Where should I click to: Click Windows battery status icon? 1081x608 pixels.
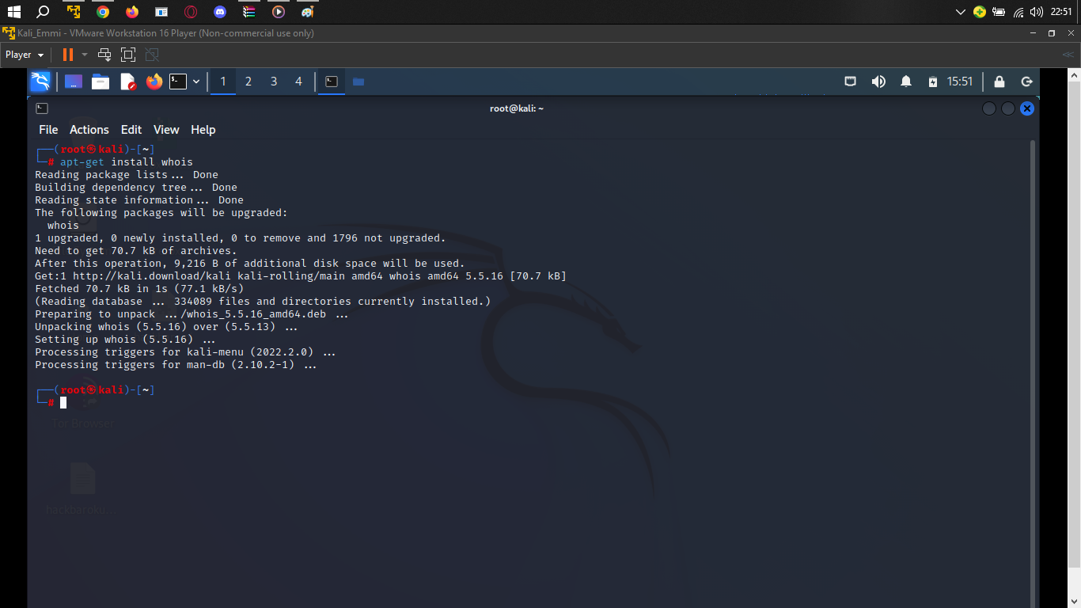[x=999, y=12]
